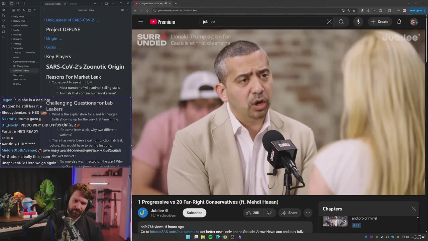
Task: Open Obsidian bookmarks icon
Action: [x=24, y=3]
